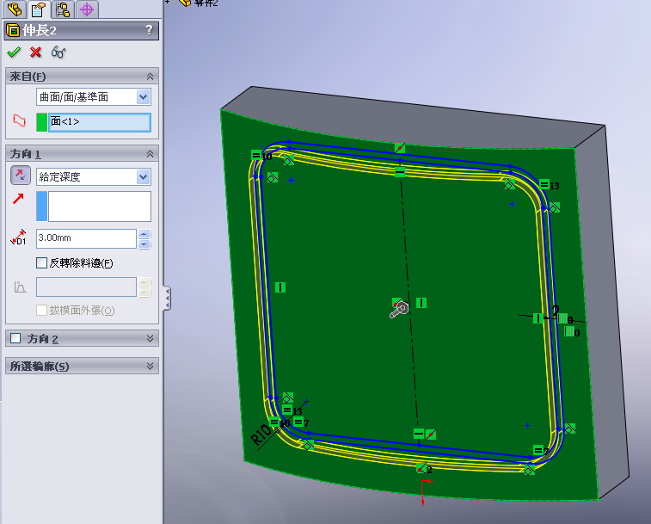Click the dimension value 2 on right edge

coord(556,310)
